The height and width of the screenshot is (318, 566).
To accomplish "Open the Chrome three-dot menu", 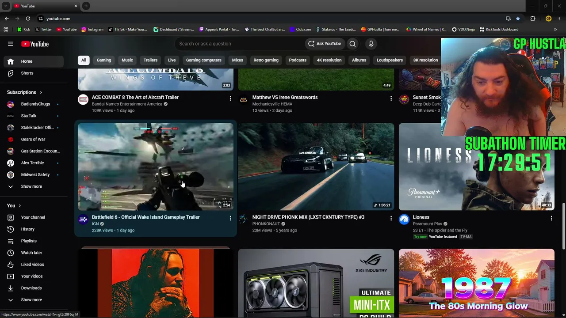I will [559, 19].
